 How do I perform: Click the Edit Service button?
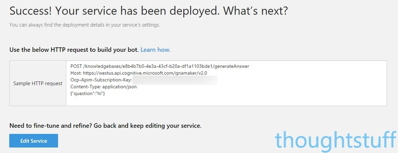click(34, 141)
